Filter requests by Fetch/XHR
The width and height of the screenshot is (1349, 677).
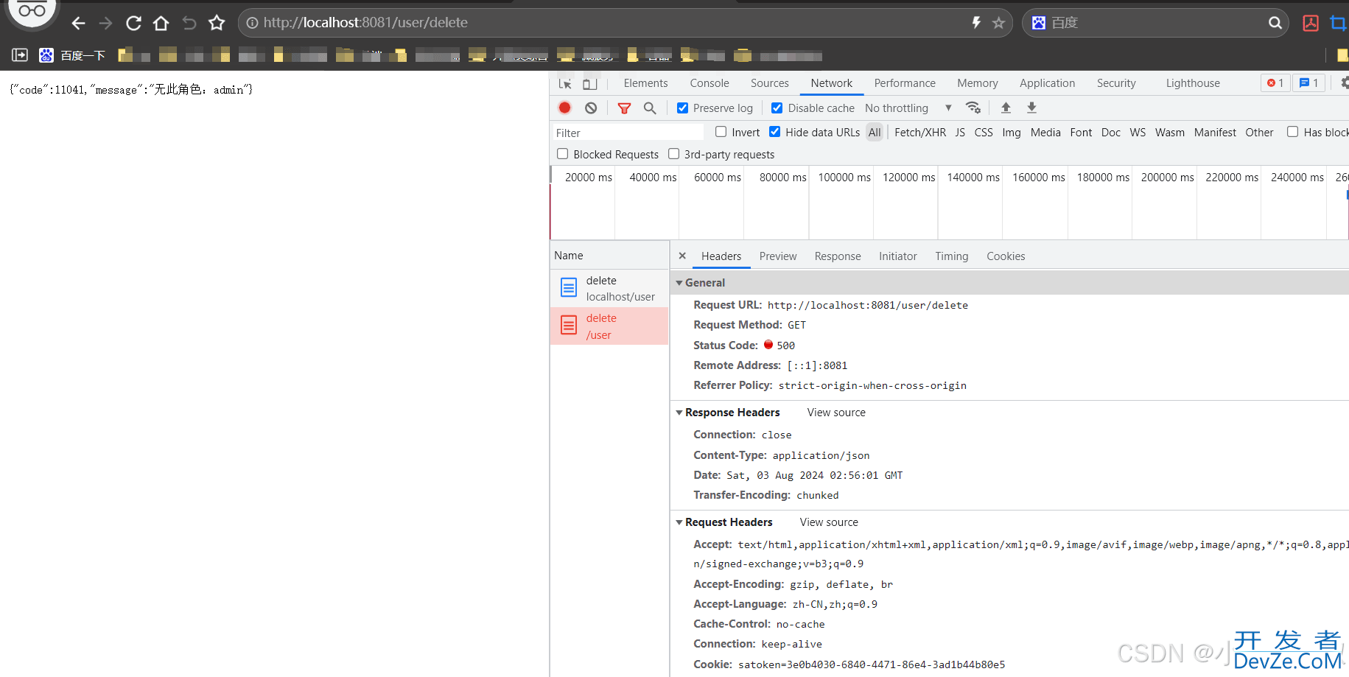tap(920, 133)
